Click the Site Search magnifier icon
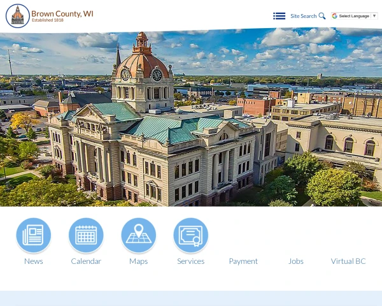Image resolution: width=382 pixels, height=306 pixels. coord(322,16)
